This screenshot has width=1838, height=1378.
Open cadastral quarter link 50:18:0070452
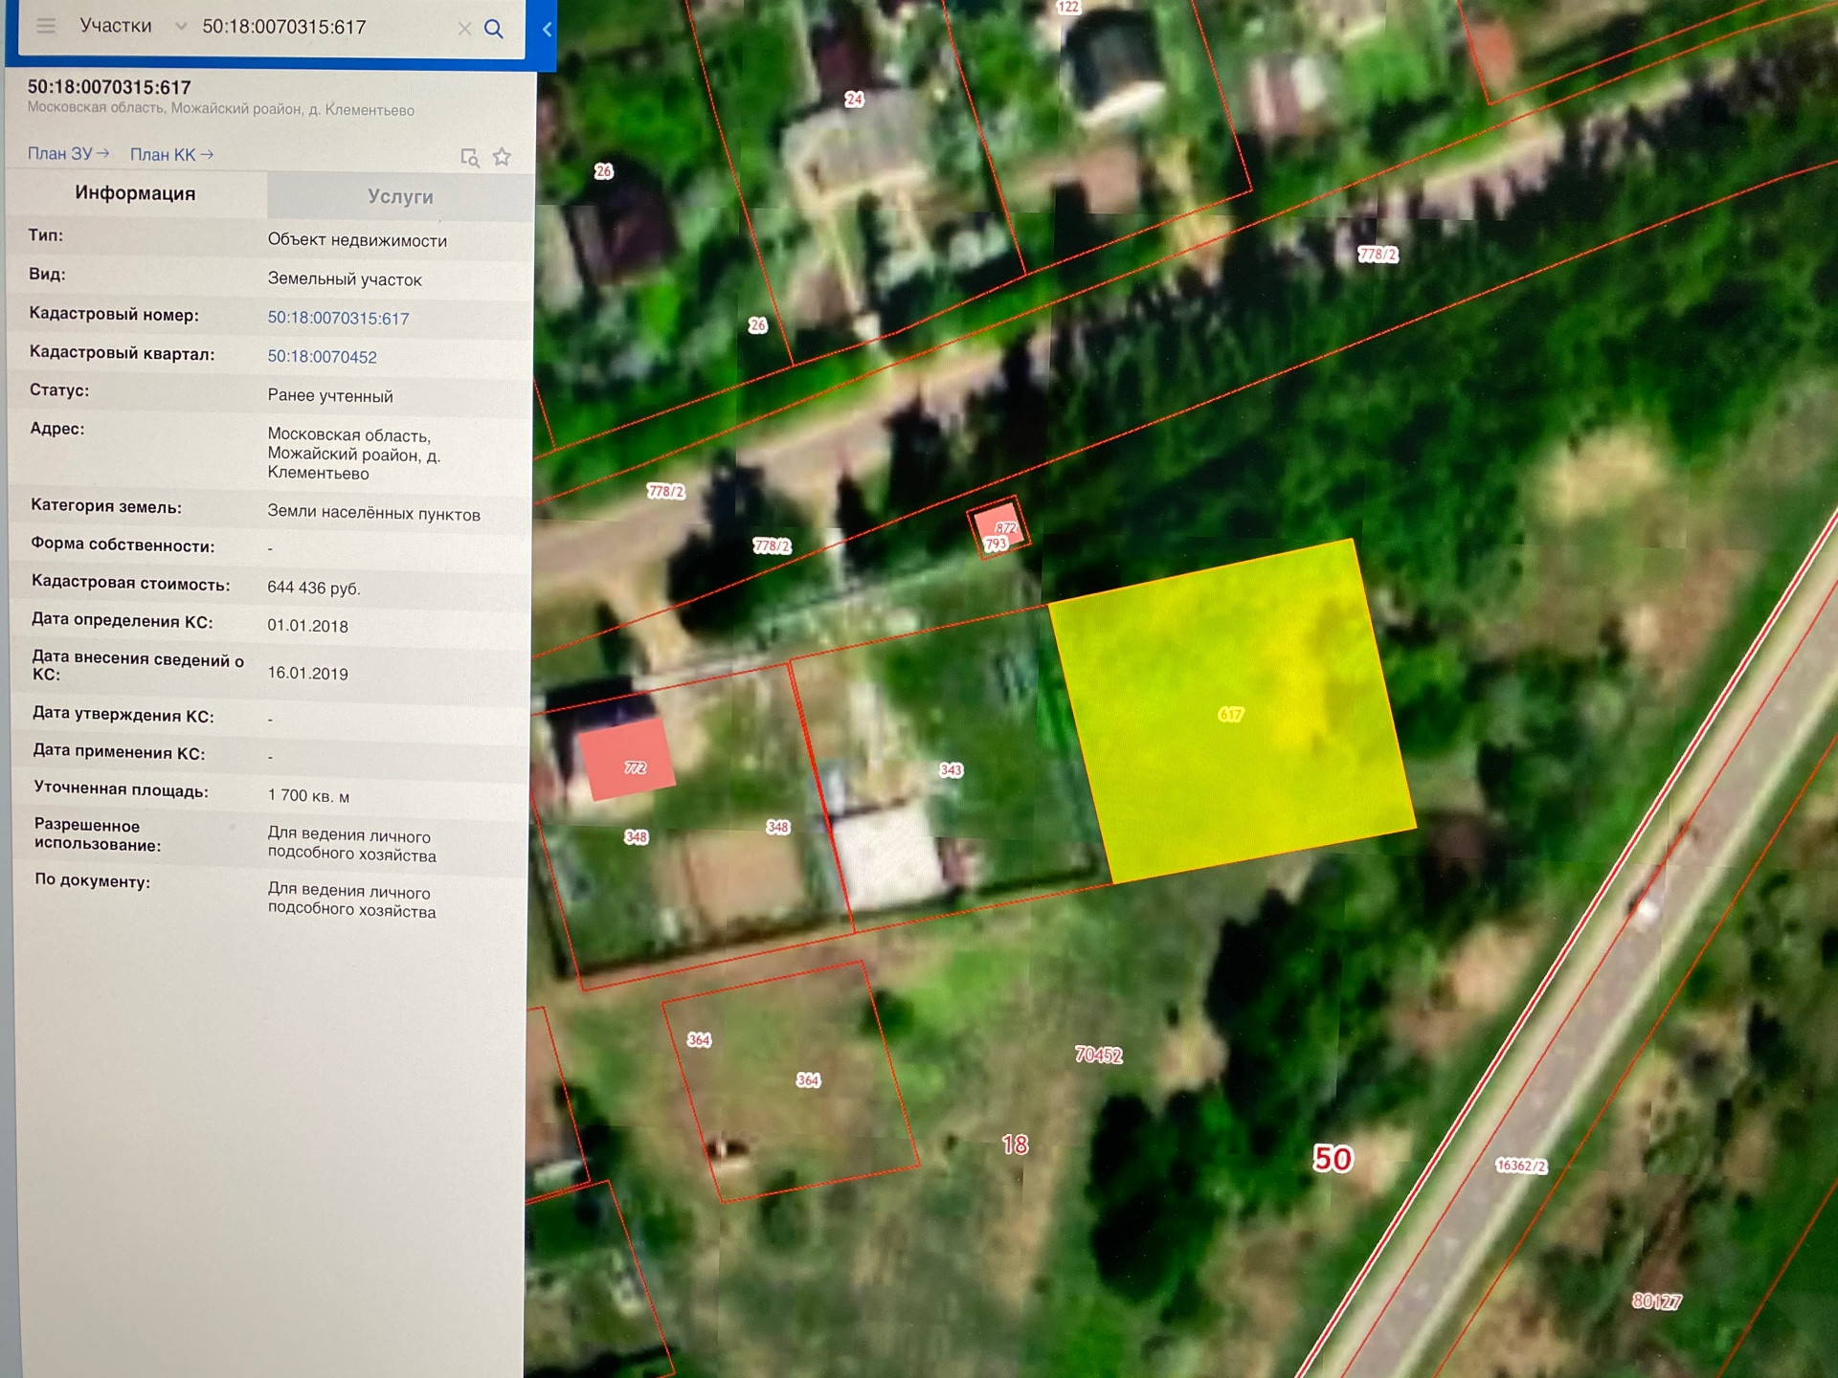click(322, 356)
